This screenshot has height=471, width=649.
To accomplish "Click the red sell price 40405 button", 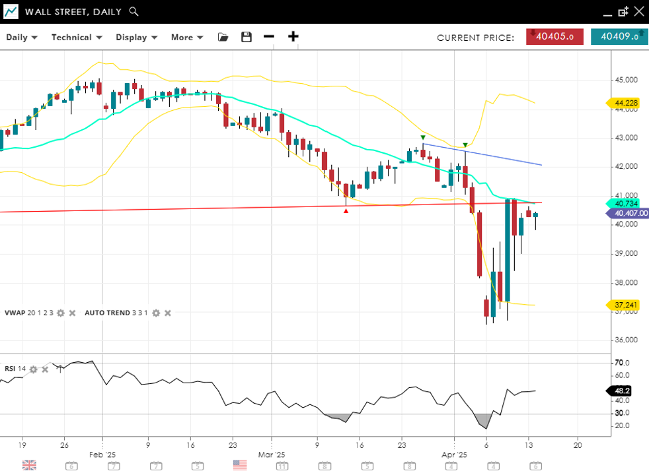I will coord(554,37).
